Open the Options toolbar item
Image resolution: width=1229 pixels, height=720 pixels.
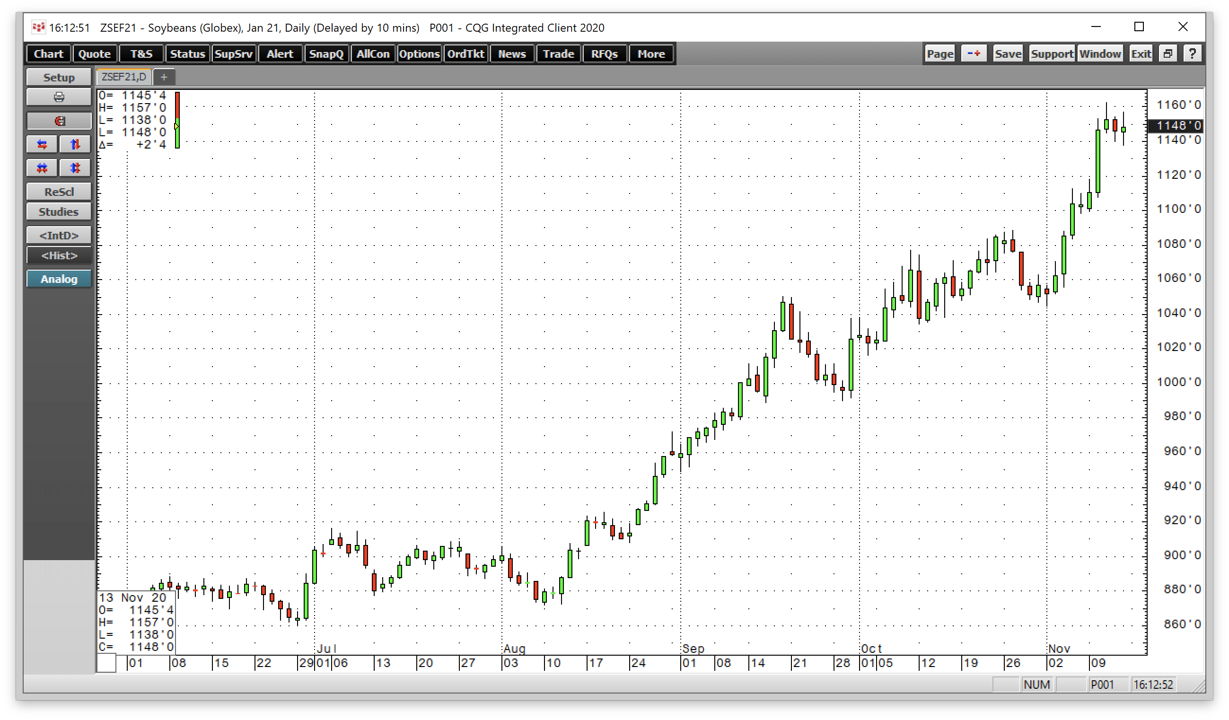click(x=419, y=53)
